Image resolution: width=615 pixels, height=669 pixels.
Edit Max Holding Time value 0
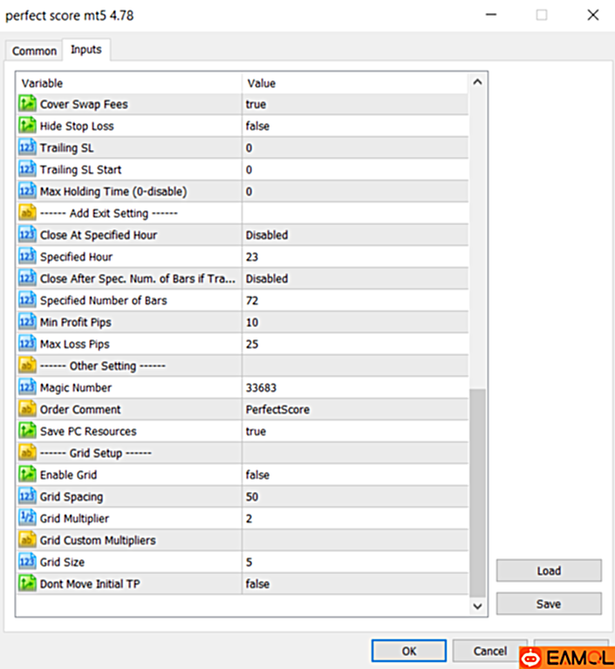355,191
